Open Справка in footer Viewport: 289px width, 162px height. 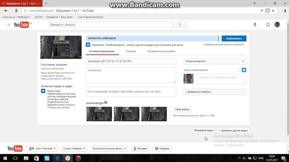tap(162, 148)
